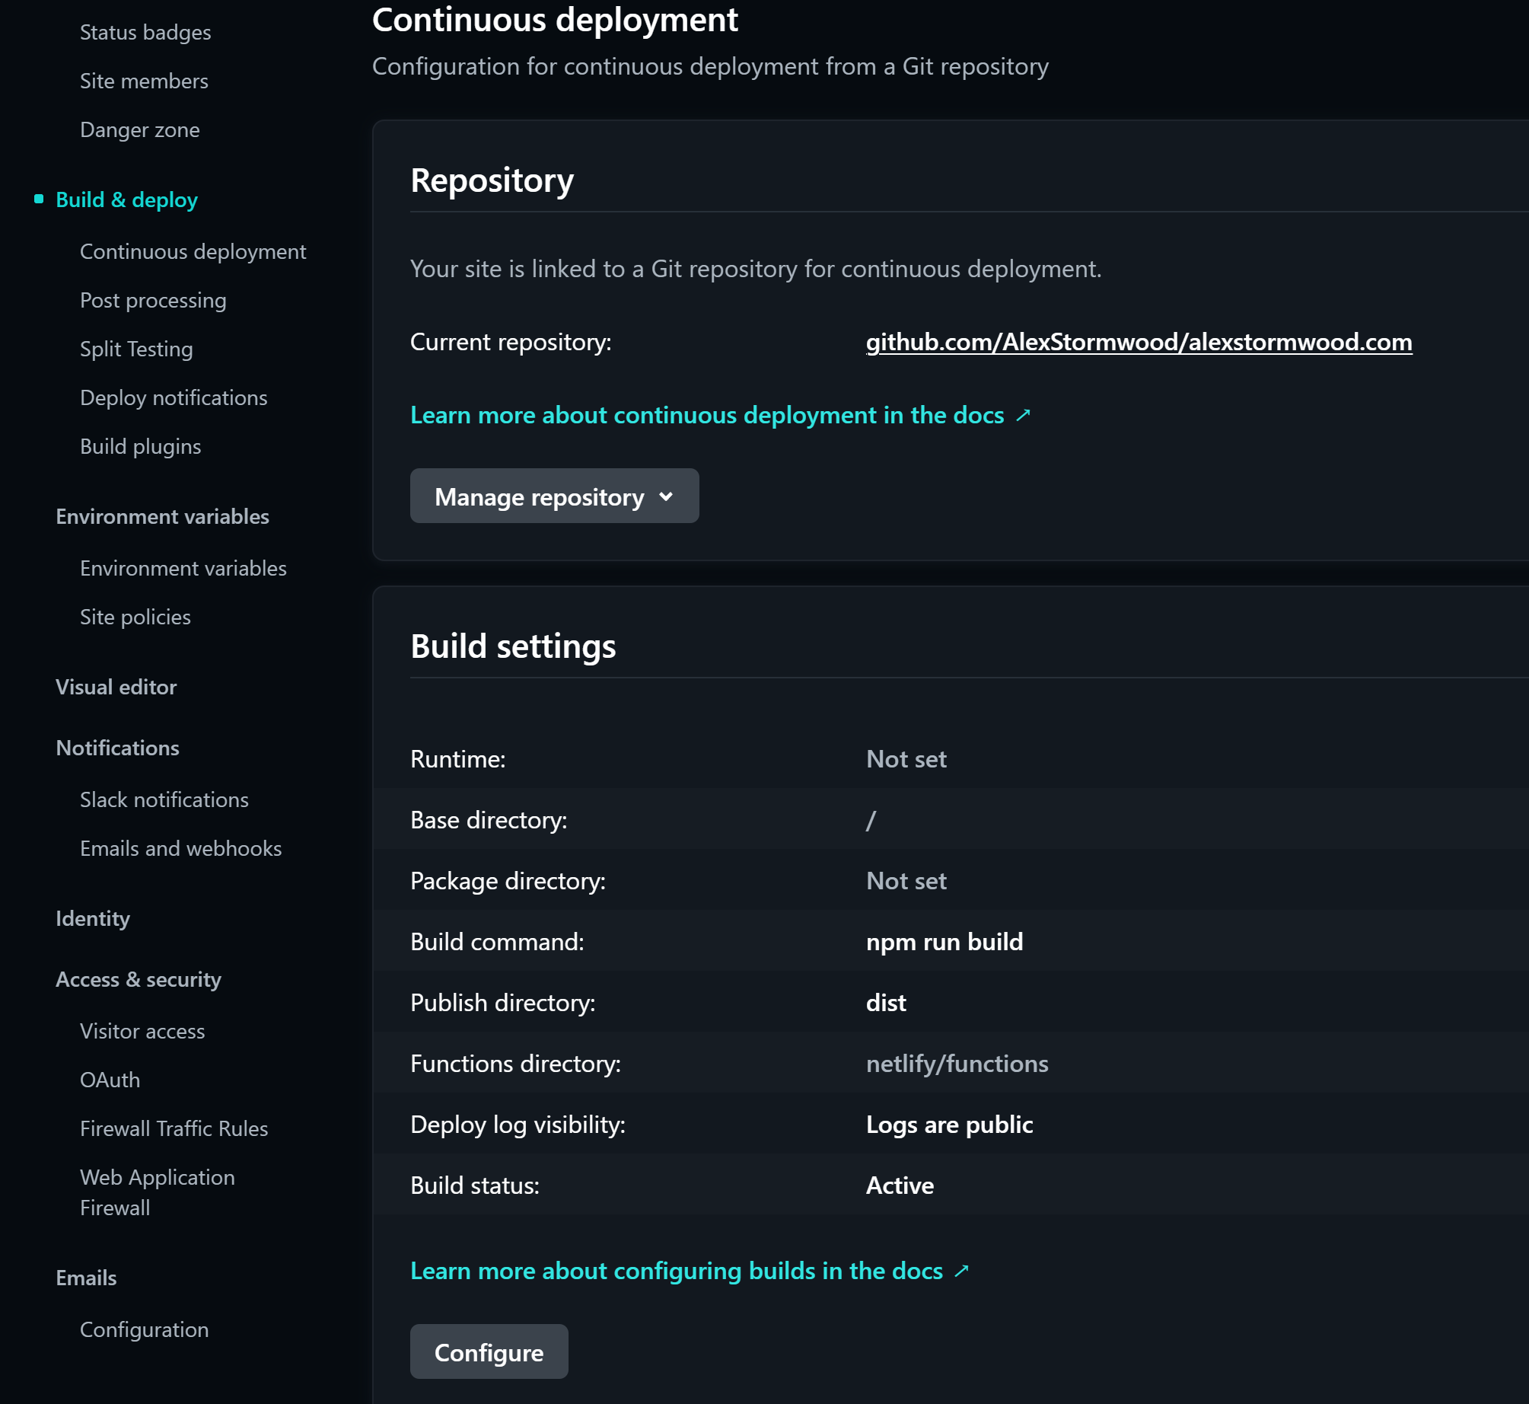
Task: Open Deploy notifications settings
Action: coord(174,397)
